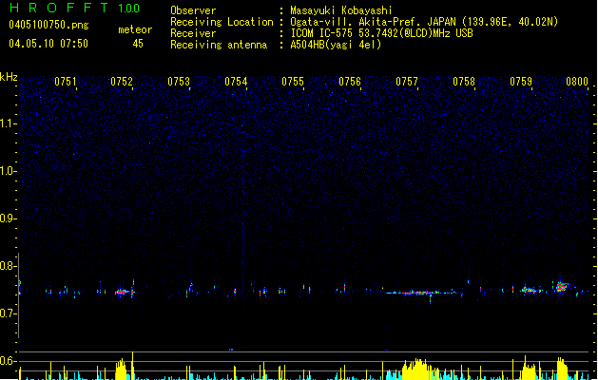The height and width of the screenshot is (380, 598).
Task: Click the meteor label
Action: [x=135, y=29]
